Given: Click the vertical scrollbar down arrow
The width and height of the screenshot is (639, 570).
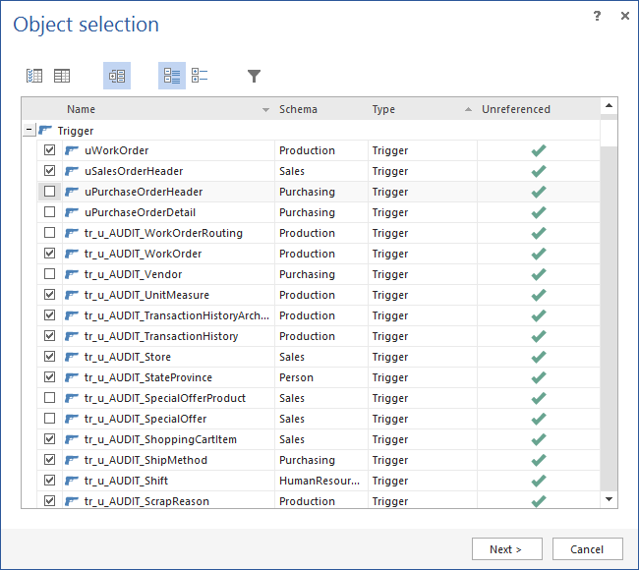Looking at the screenshot, I should [x=609, y=499].
